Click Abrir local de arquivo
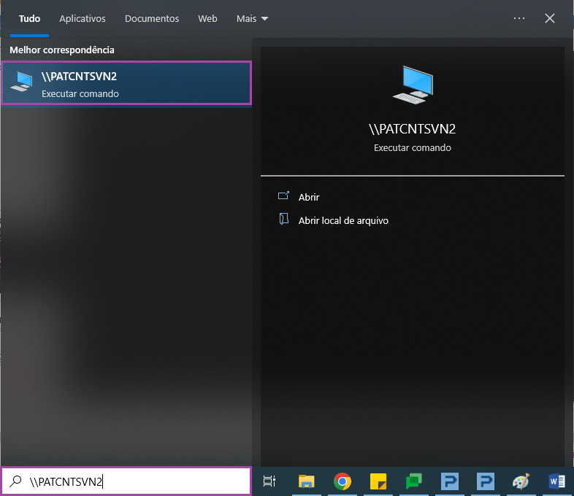 (x=343, y=220)
